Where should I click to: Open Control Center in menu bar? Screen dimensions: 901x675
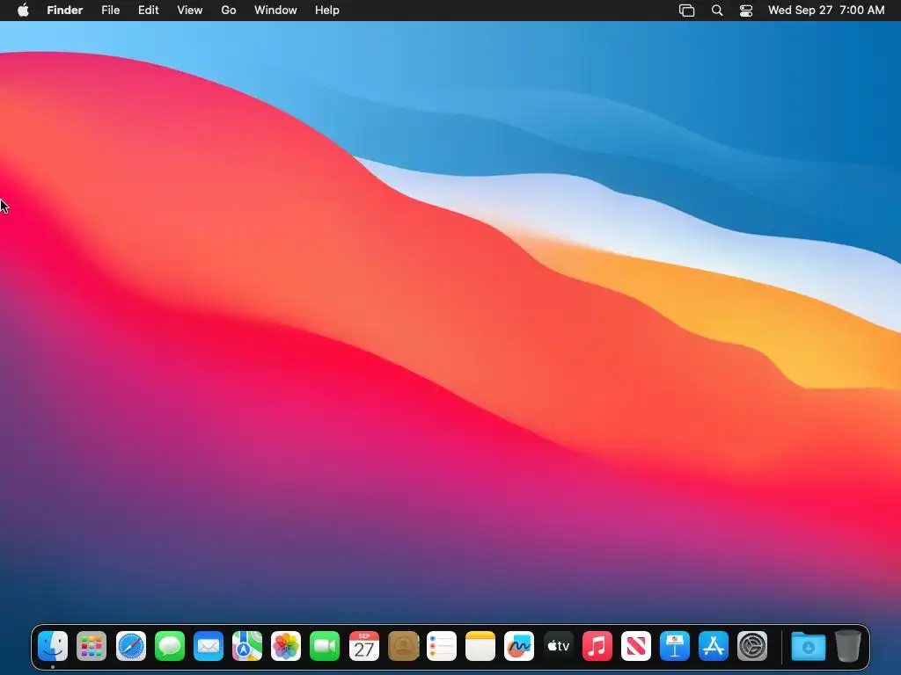746,11
